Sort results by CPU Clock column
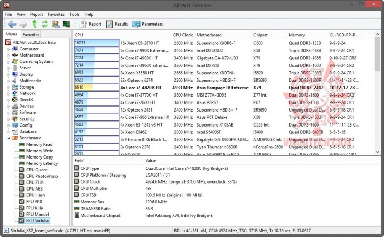 [182, 35]
